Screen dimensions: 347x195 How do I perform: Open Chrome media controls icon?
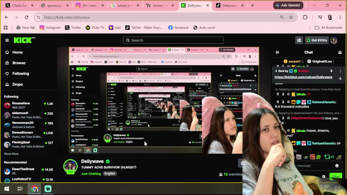(320, 17)
